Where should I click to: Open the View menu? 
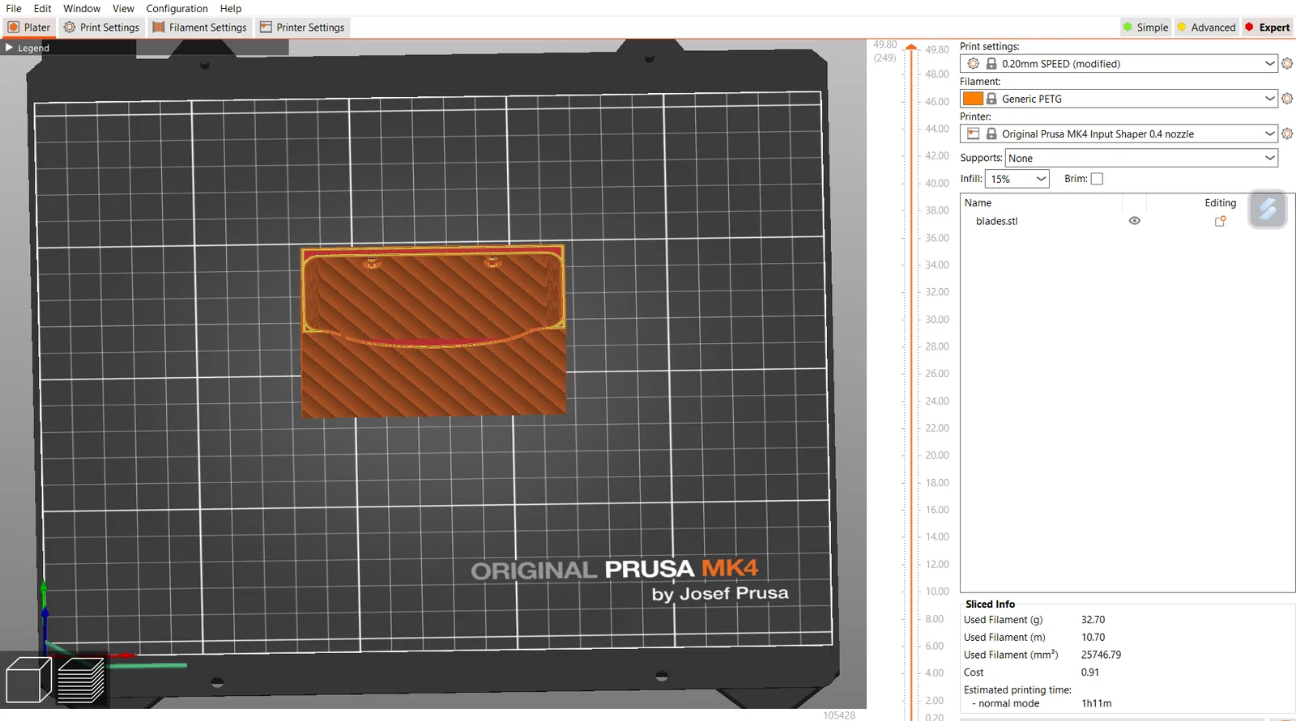coord(123,8)
